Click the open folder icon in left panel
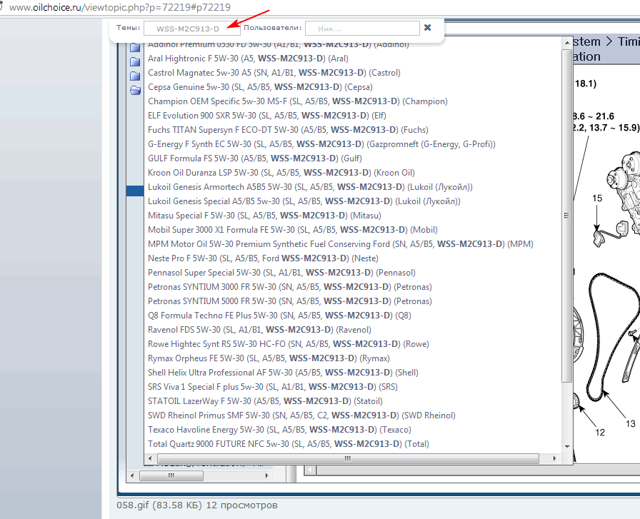 pyautogui.click(x=136, y=91)
